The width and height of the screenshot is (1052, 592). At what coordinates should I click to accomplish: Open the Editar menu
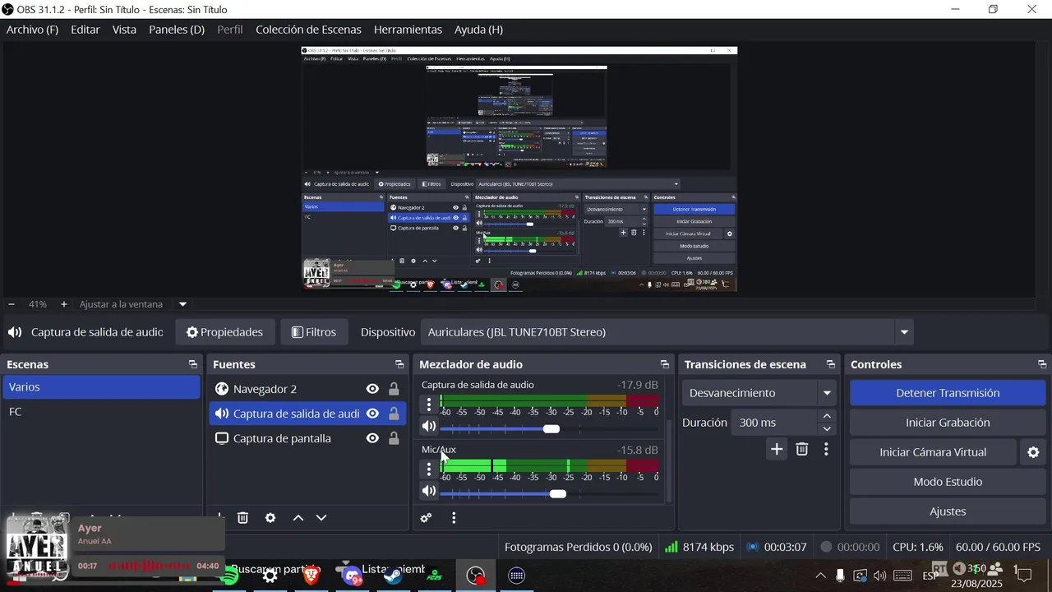tap(85, 30)
